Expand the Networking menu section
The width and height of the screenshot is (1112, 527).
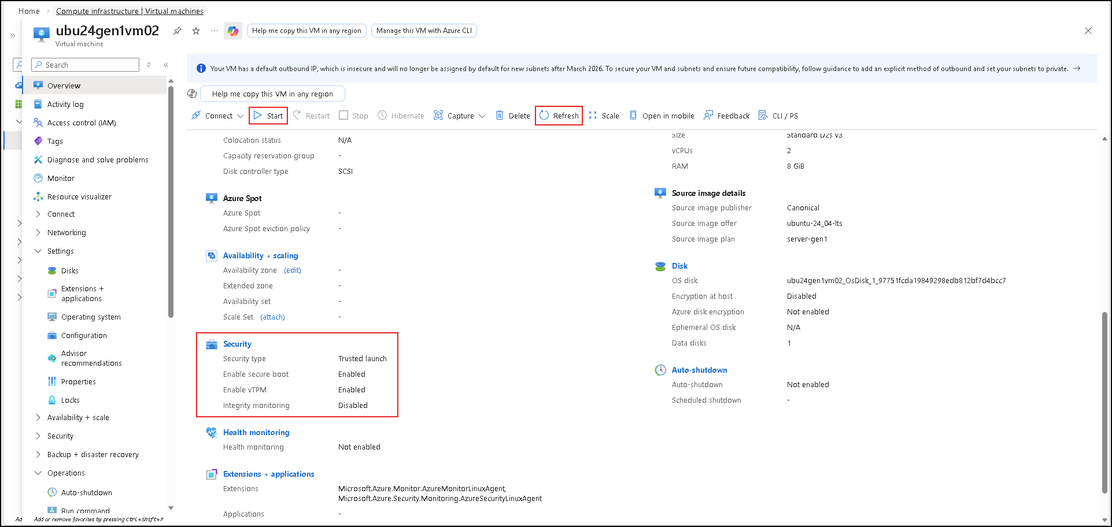point(38,232)
